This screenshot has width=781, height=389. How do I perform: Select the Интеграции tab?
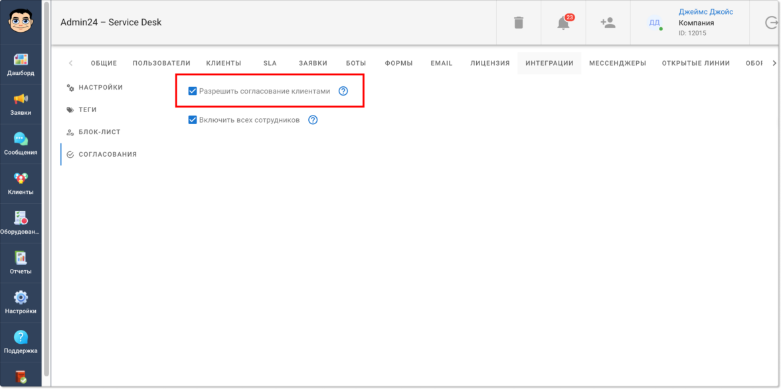tap(549, 63)
